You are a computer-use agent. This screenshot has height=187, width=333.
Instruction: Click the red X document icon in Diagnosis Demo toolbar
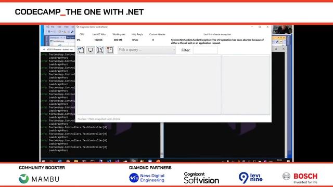(x=110, y=50)
